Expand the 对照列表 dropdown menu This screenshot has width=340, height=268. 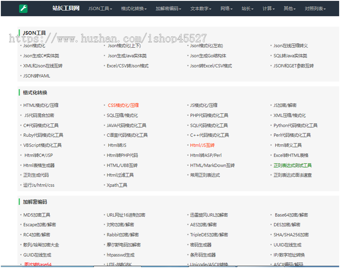(x=315, y=9)
